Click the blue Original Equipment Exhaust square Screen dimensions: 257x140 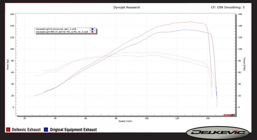(x=46, y=130)
